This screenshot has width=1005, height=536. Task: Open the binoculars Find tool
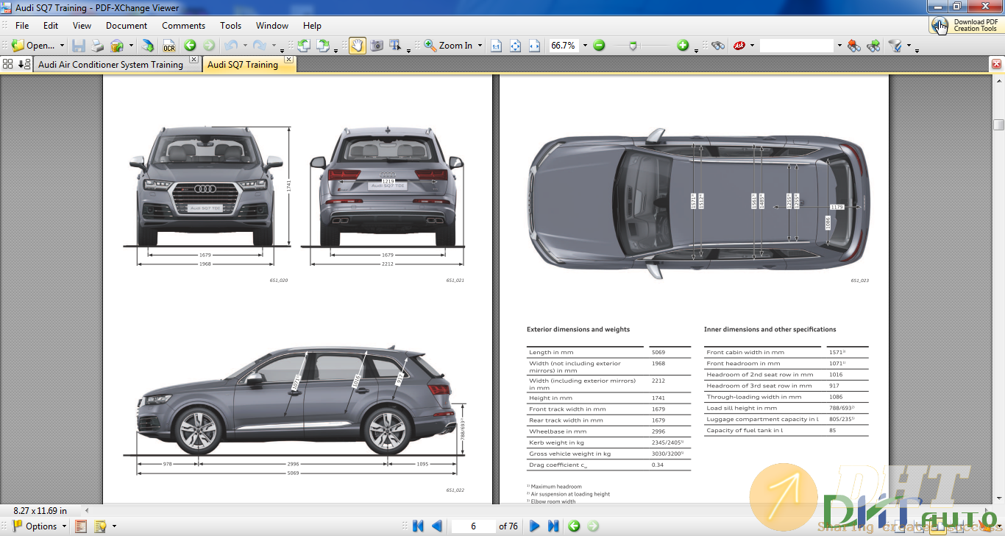[718, 46]
